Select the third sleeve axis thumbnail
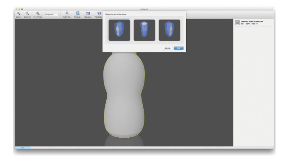This screenshot has height=161, width=289. [x=170, y=30]
